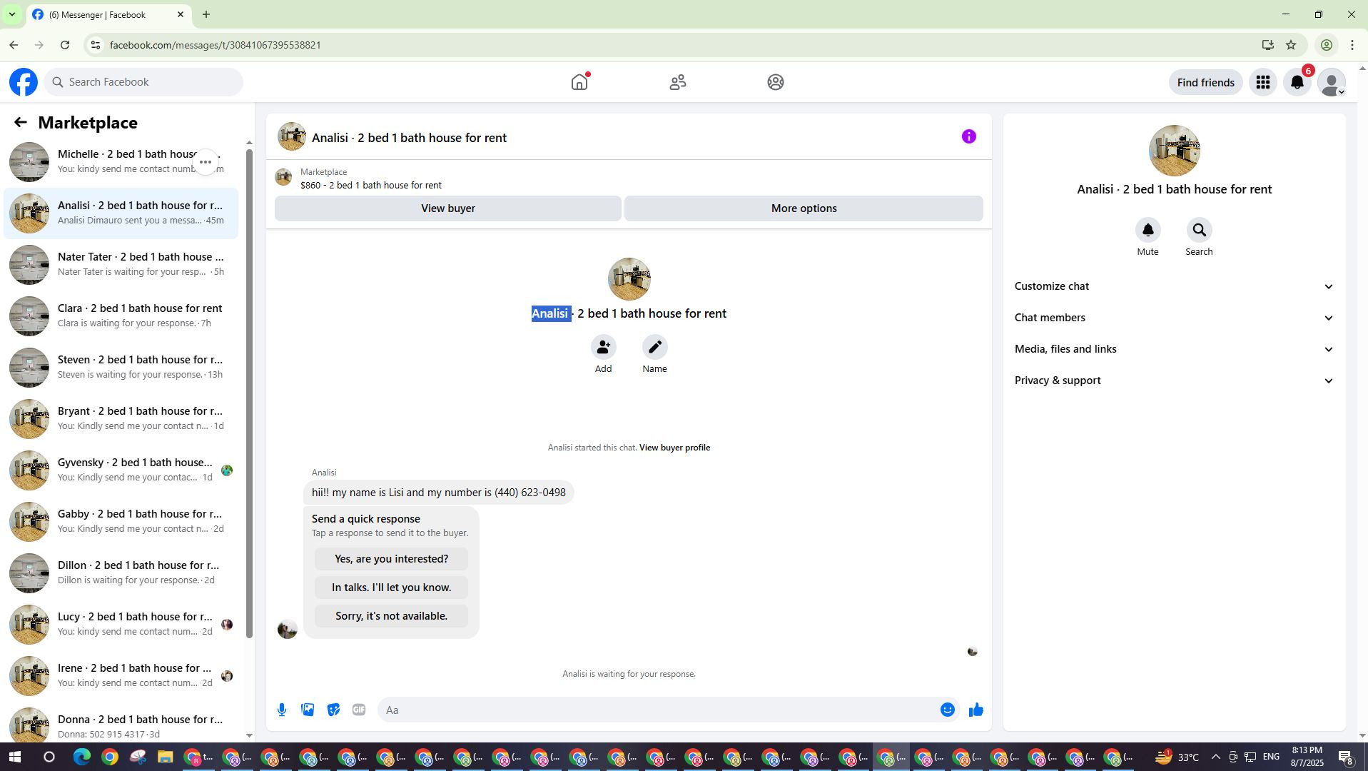Viewport: 1368px width, 771px height.
Task: Send quick reply 'Yes, are you interested?'
Action: coord(391,559)
